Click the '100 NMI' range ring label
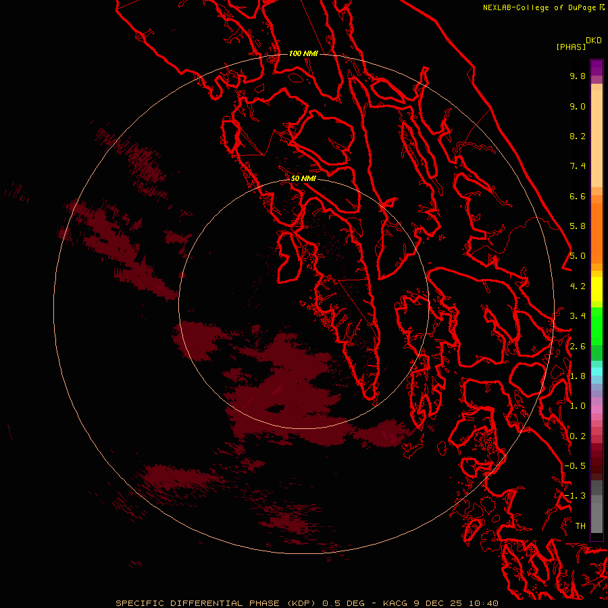Screen dimensions: 608x608 (x=303, y=53)
